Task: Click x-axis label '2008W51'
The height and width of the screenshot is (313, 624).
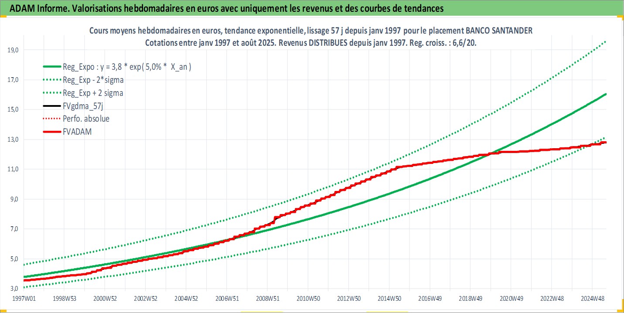Action: 267,299
